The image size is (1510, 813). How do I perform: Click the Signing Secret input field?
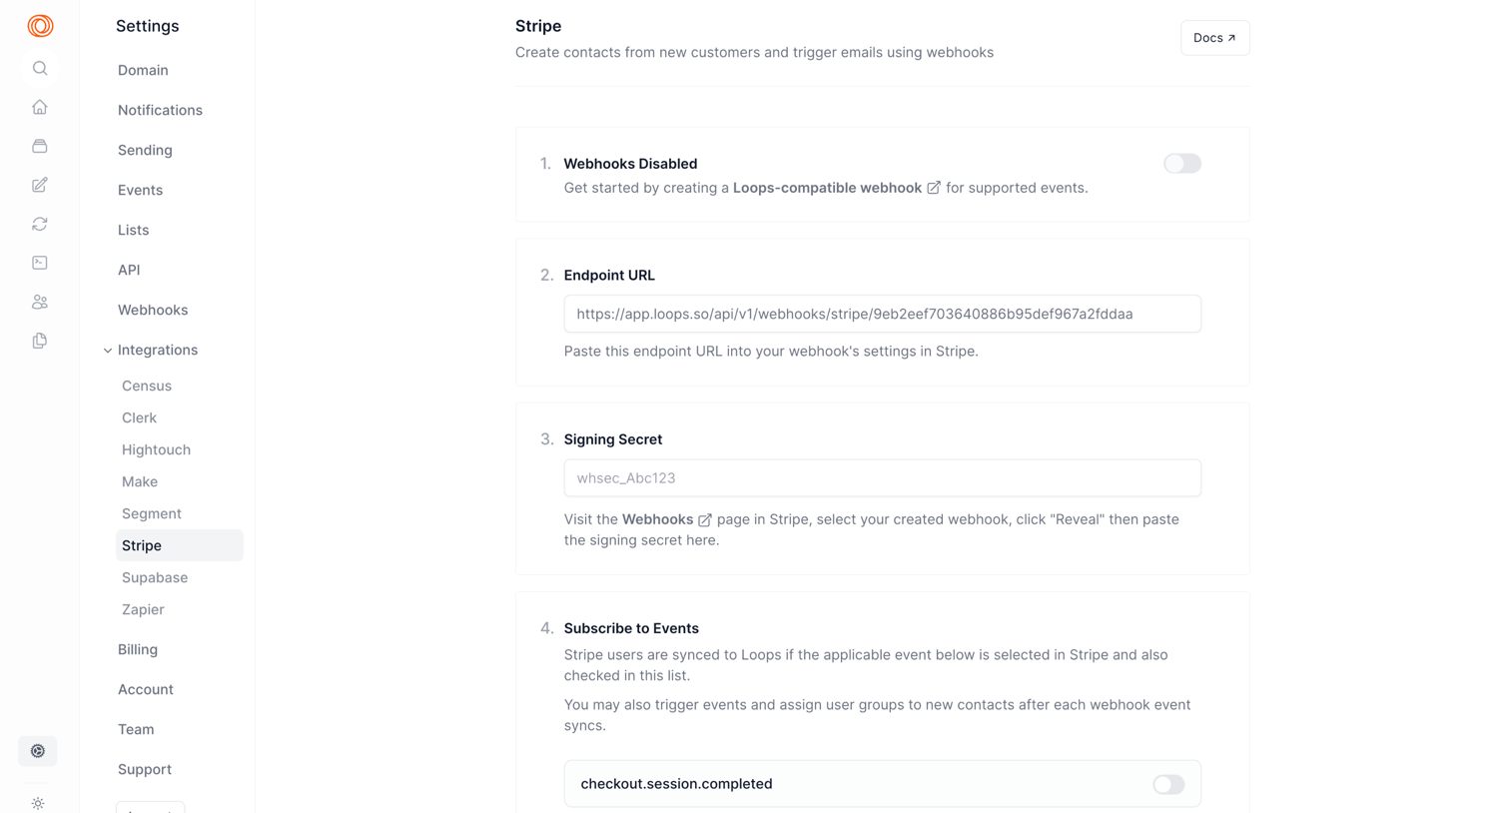click(882, 478)
